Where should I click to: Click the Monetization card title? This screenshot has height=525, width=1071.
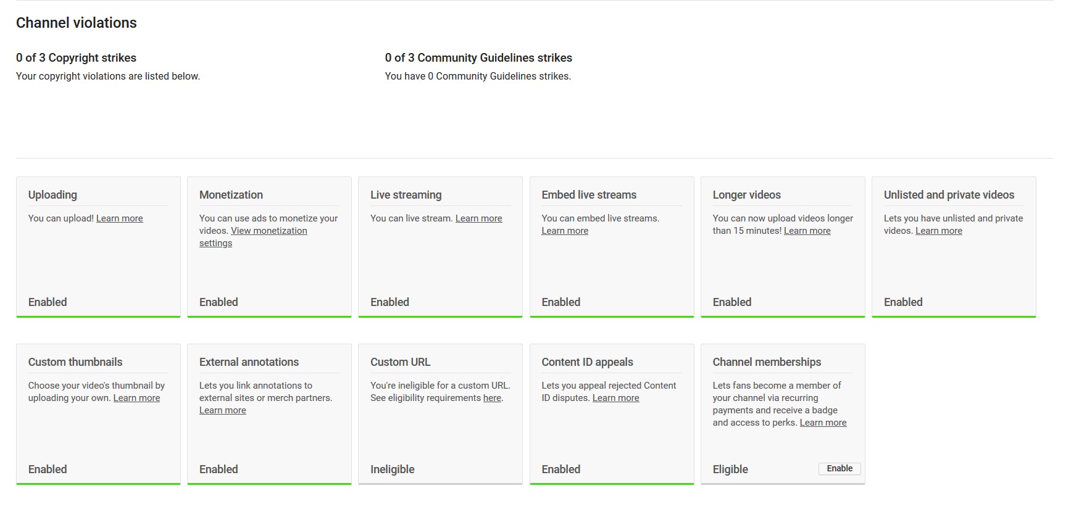tap(231, 195)
